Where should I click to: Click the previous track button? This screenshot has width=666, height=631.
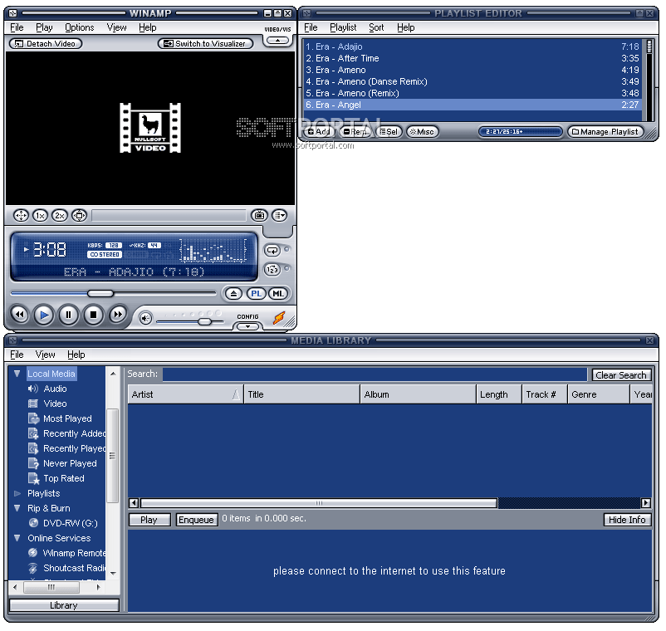point(20,315)
